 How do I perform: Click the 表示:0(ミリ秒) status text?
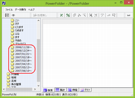click(x=70, y=95)
